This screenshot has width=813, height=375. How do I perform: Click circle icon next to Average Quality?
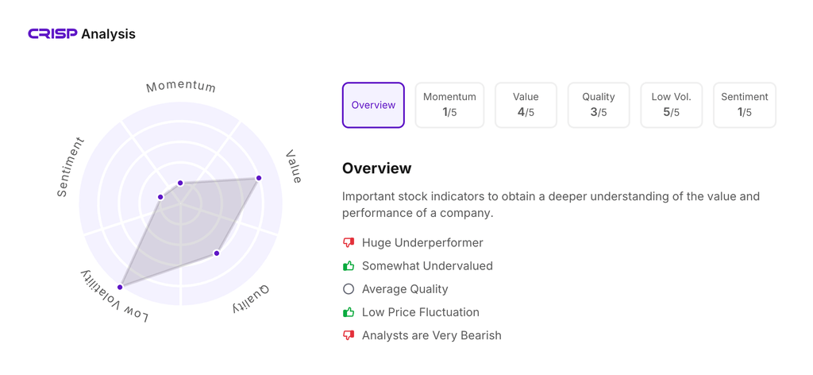coord(349,289)
